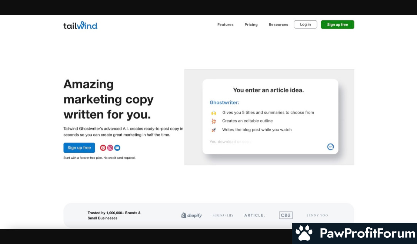Screen dimensions: 417x244
Task: Click the green Sign up free button
Action: click(337, 24)
